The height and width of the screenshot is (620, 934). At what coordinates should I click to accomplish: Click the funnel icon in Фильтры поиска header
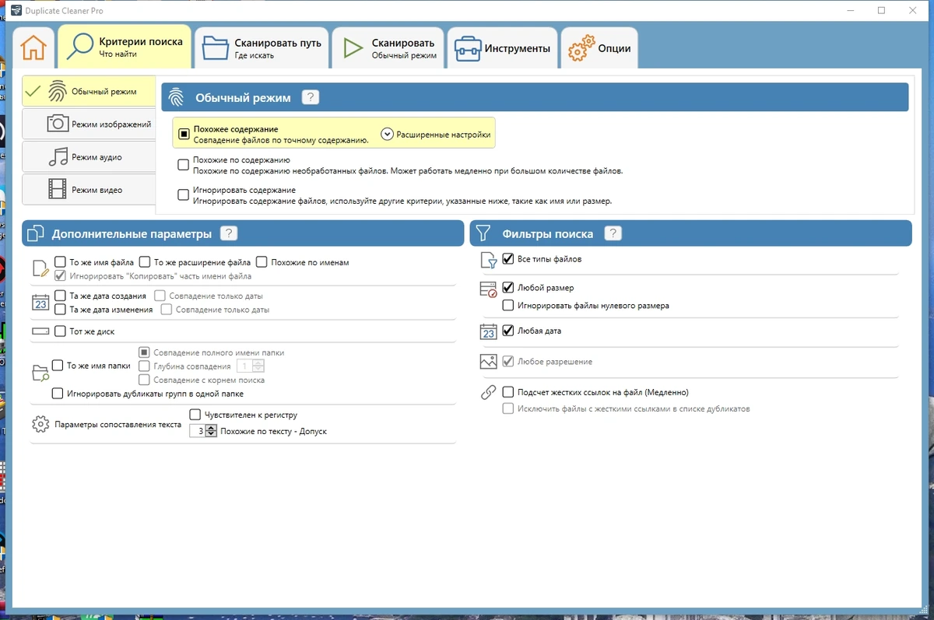[483, 233]
